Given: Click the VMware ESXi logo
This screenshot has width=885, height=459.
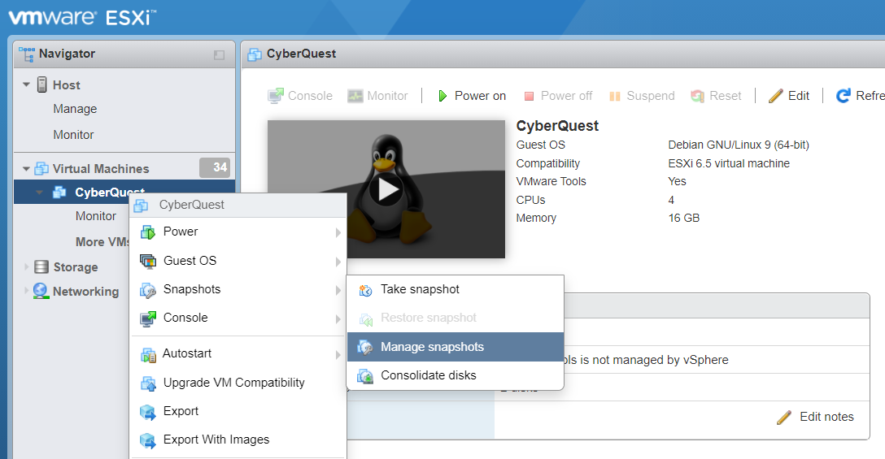Looking at the screenshot, I should pos(82,18).
